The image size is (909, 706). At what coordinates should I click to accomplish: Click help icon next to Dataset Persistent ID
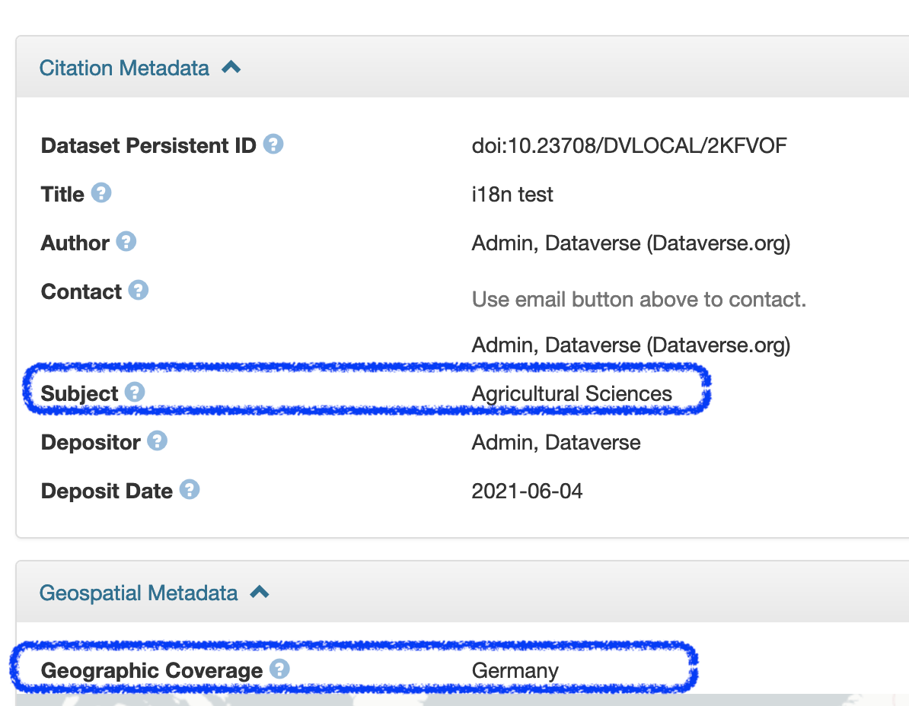click(x=273, y=144)
